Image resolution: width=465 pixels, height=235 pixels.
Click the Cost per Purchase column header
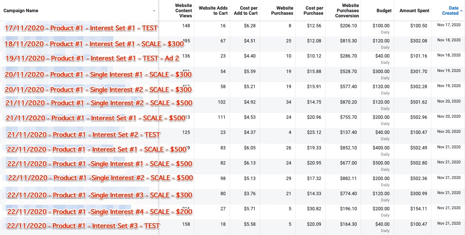314,11
